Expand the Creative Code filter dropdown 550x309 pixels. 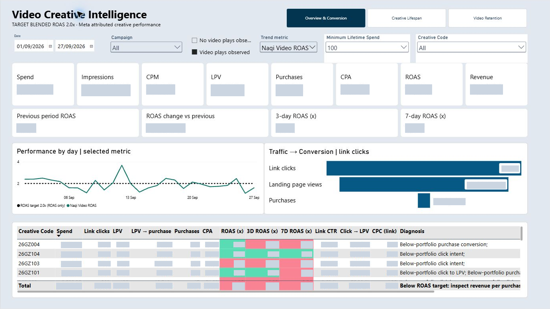pos(472,48)
